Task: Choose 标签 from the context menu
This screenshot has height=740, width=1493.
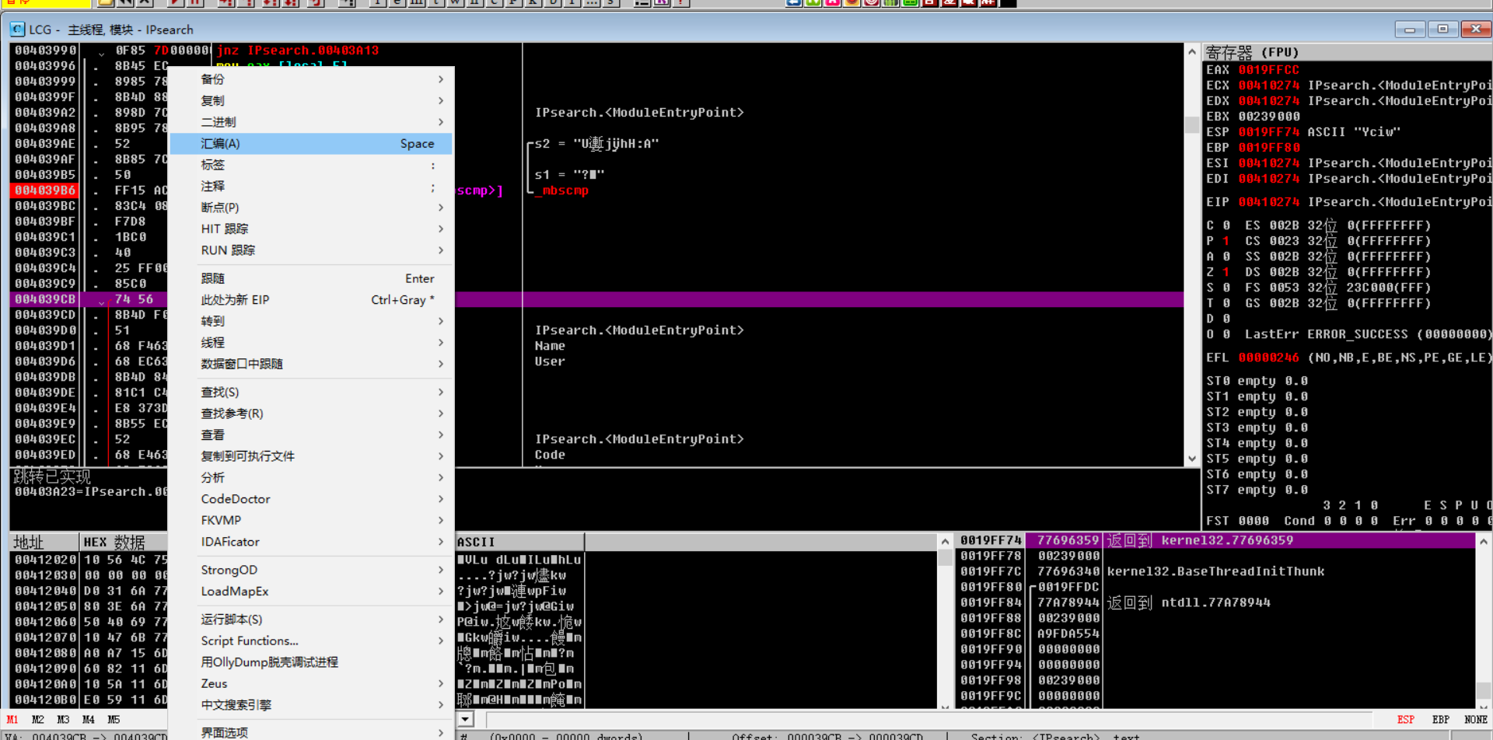Action: coord(311,165)
